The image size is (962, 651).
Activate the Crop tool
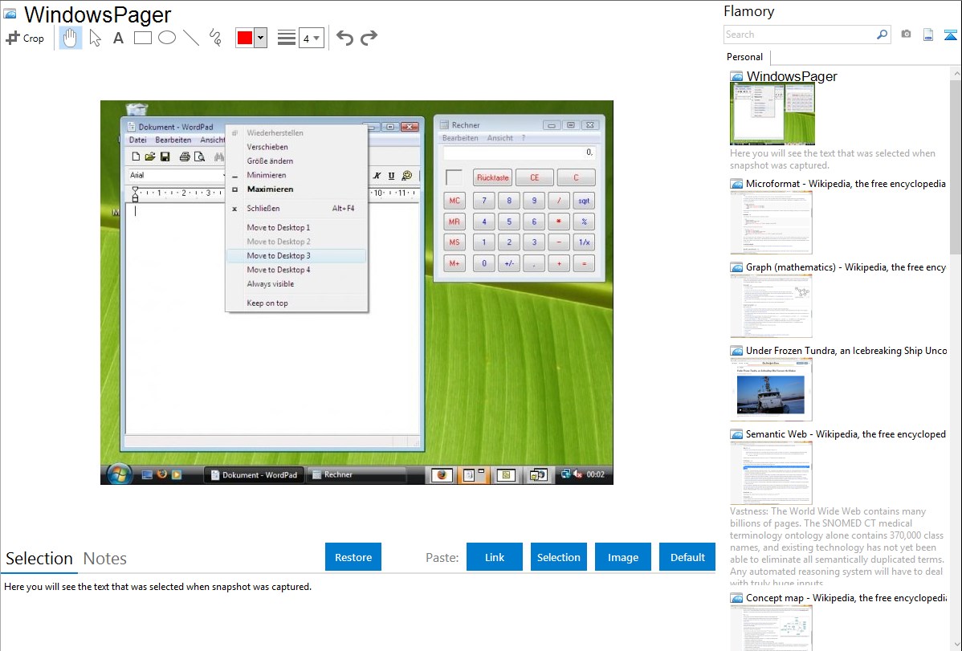[25, 38]
